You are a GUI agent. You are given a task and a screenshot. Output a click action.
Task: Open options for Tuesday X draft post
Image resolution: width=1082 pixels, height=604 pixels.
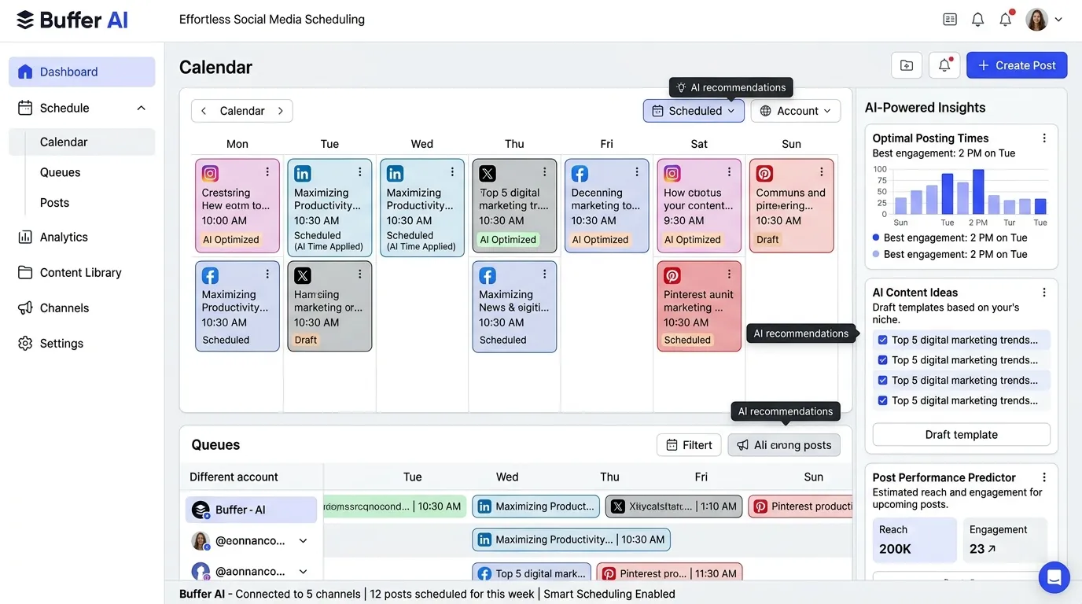coord(360,274)
